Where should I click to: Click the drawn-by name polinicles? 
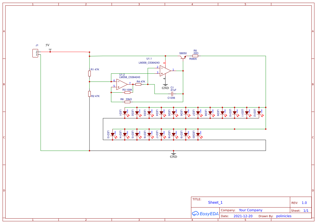tap(284, 216)
